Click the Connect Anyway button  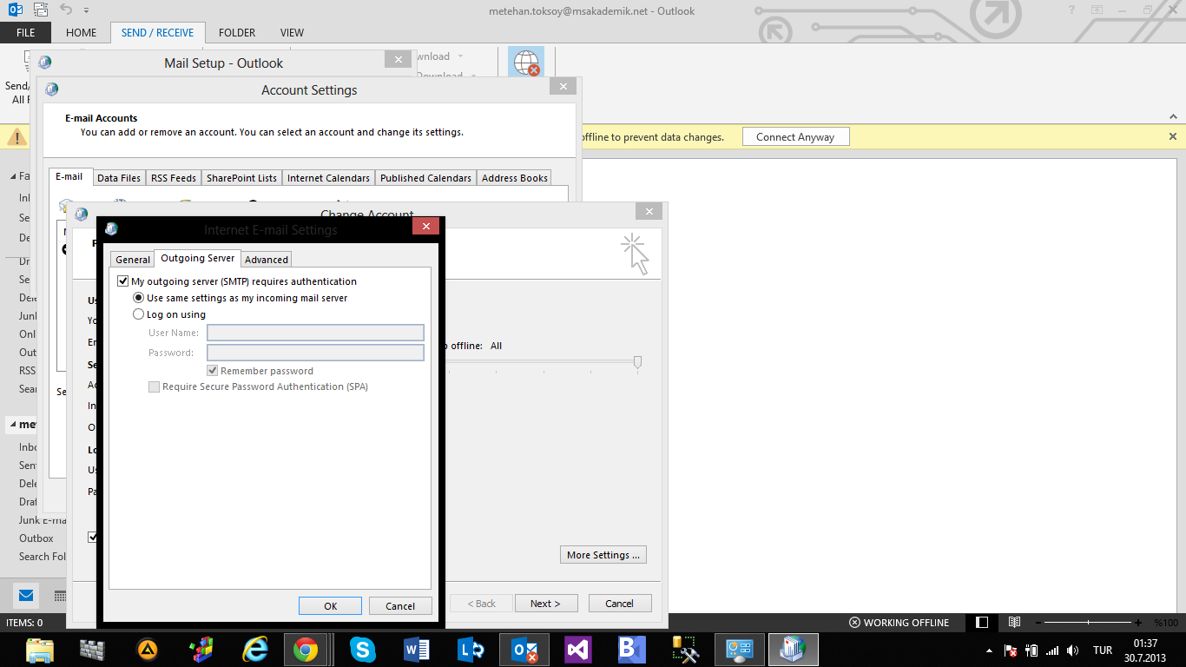[x=794, y=137]
